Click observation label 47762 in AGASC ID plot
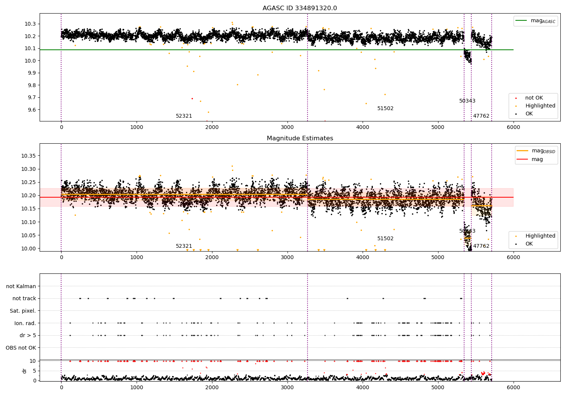The height and width of the screenshot is (396, 566). coord(481,116)
